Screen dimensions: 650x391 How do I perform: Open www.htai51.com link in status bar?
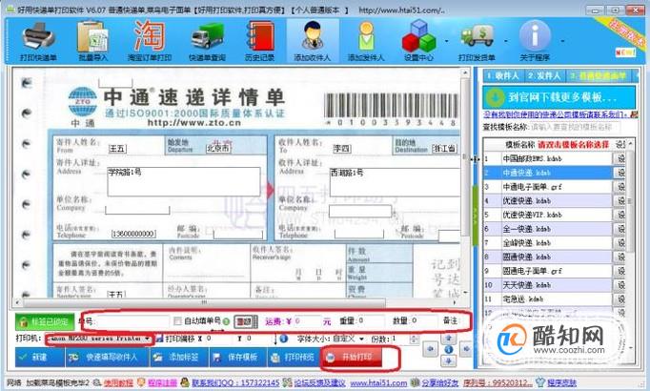(378, 382)
